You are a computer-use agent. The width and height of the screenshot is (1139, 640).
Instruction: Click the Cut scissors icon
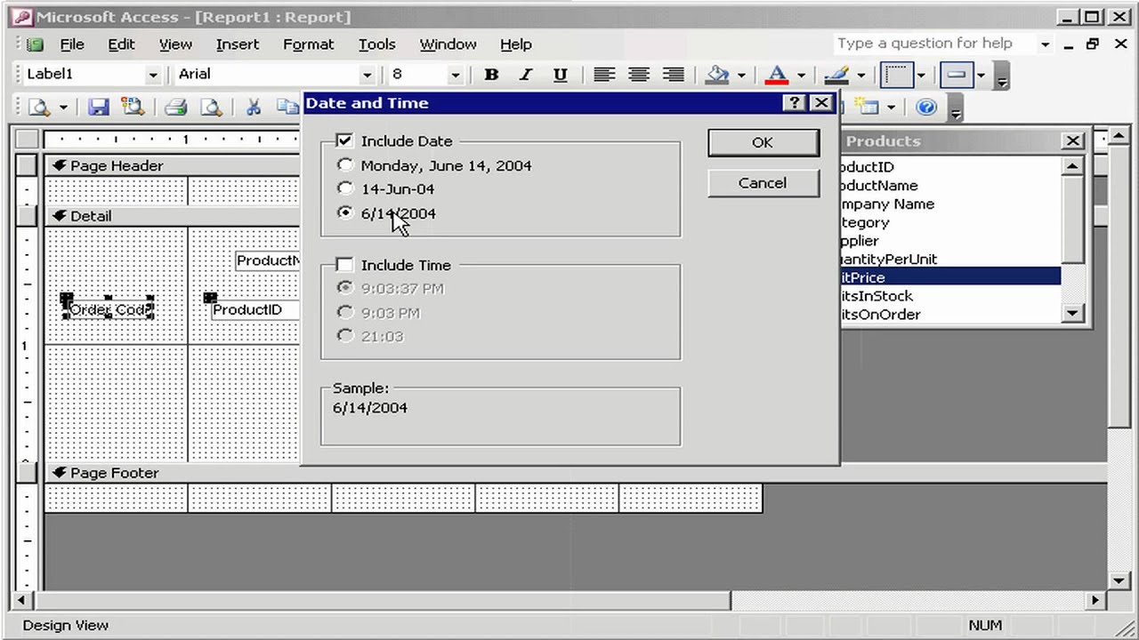tap(254, 108)
